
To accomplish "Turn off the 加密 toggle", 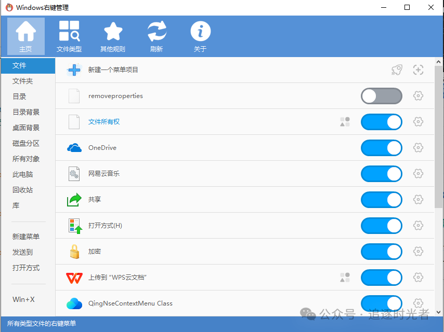I will (382, 252).
